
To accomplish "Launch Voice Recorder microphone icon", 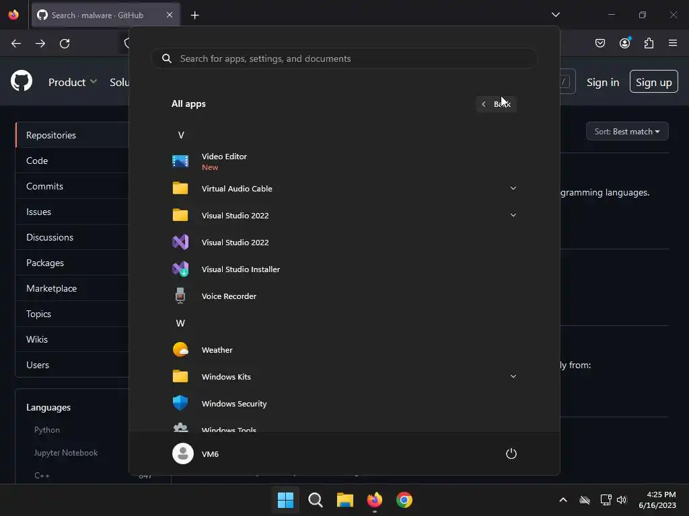I will 180,296.
